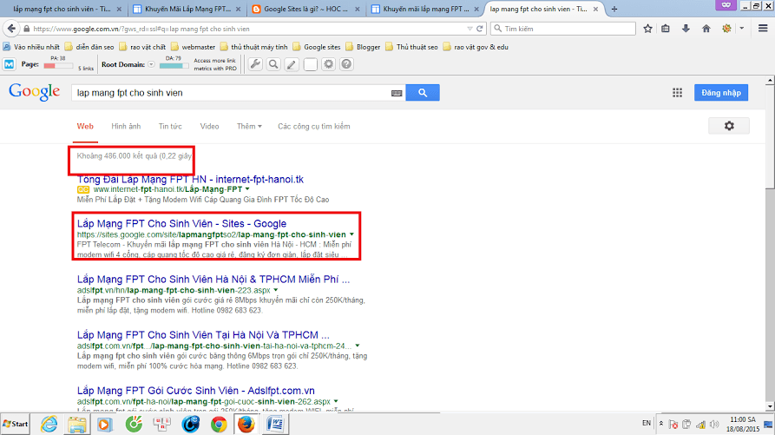
Task: Switch to the Tin tức search tab
Action: coord(170,126)
